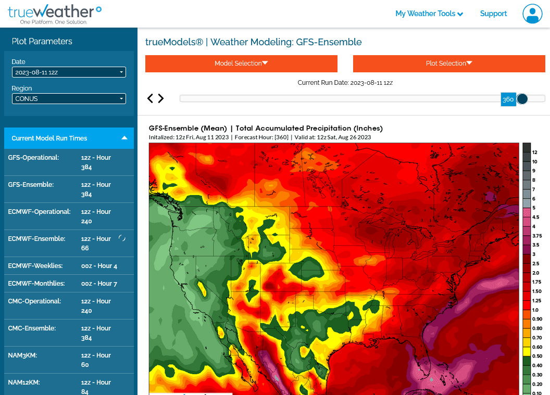Click the precipitation color scale legend
The height and width of the screenshot is (395, 550).
[x=532, y=269]
